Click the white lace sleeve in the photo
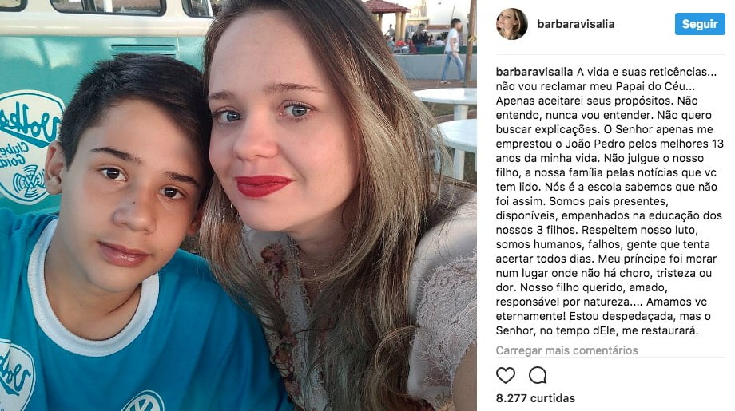 [443, 304]
